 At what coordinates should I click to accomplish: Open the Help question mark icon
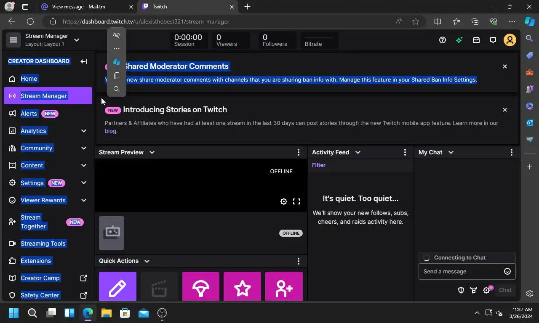click(x=442, y=40)
